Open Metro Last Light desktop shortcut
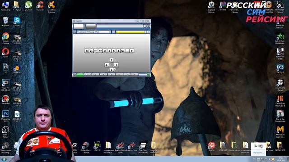 pos(280,132)
